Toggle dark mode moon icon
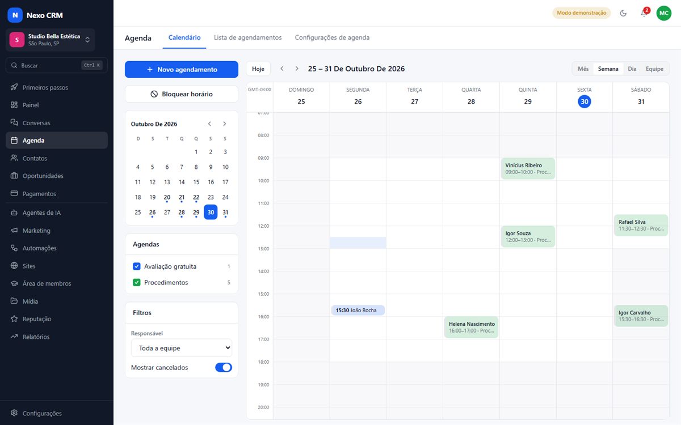This screenshot has width=681, height=425. pyautogui.click(x=623, y=13)
